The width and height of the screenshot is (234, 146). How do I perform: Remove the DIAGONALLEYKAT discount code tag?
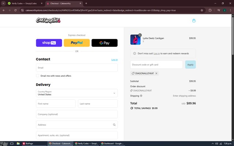(156, 73)
